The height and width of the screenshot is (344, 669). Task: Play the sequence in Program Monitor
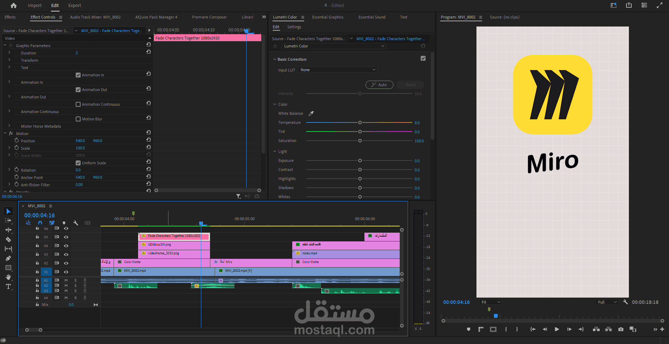pyautogui.click(x=557, y=329)
